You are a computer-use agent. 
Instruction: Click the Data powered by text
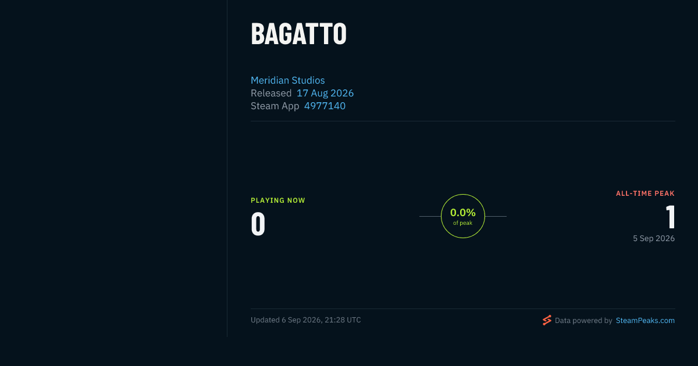[583, 320]
